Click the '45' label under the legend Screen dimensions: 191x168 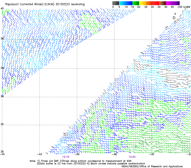click(172, 7)
